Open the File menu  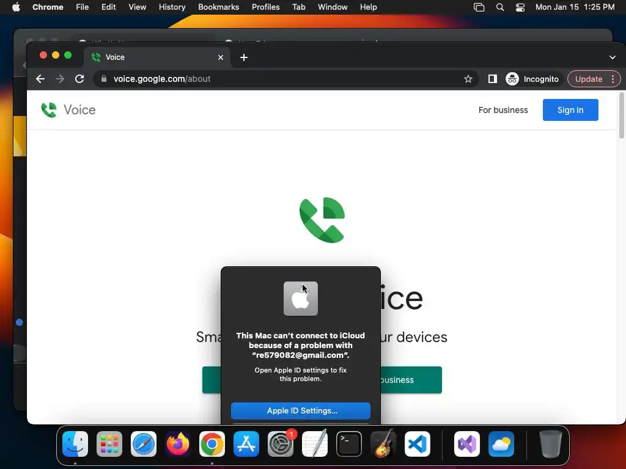click(83, 7)
